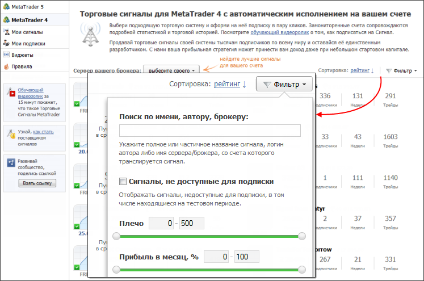The image size is (424, 281).
Task: Open Обучающий видеоролик link in sidebar
Action: [31, 93]
